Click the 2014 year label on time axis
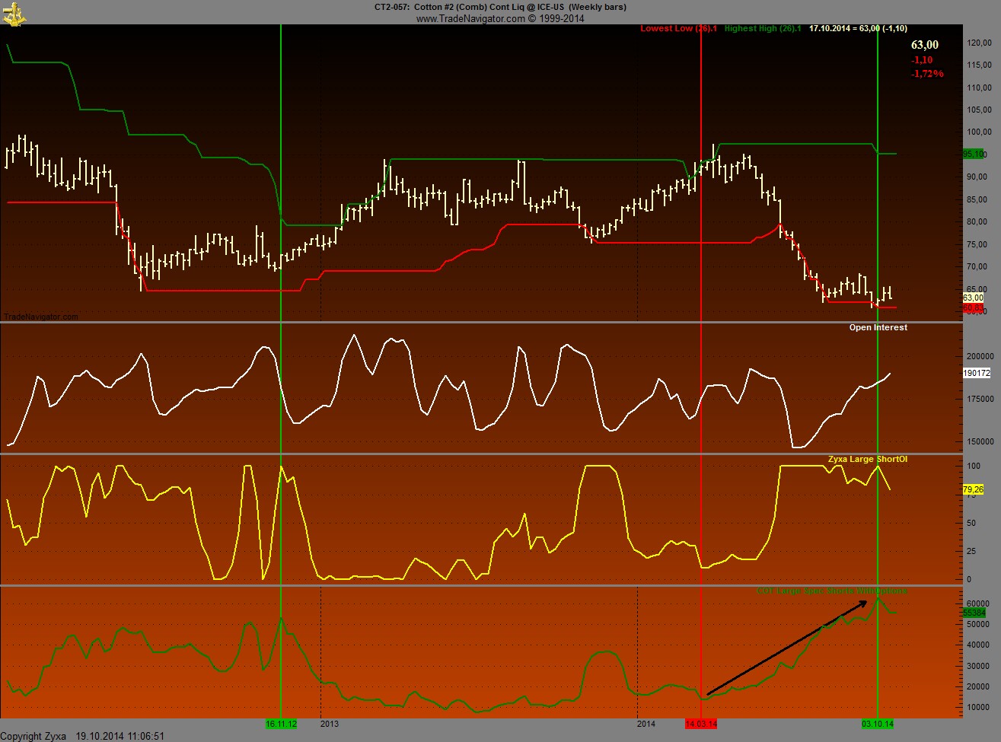This screenshot has height=742, width=1001. click(x=646, y=724)
